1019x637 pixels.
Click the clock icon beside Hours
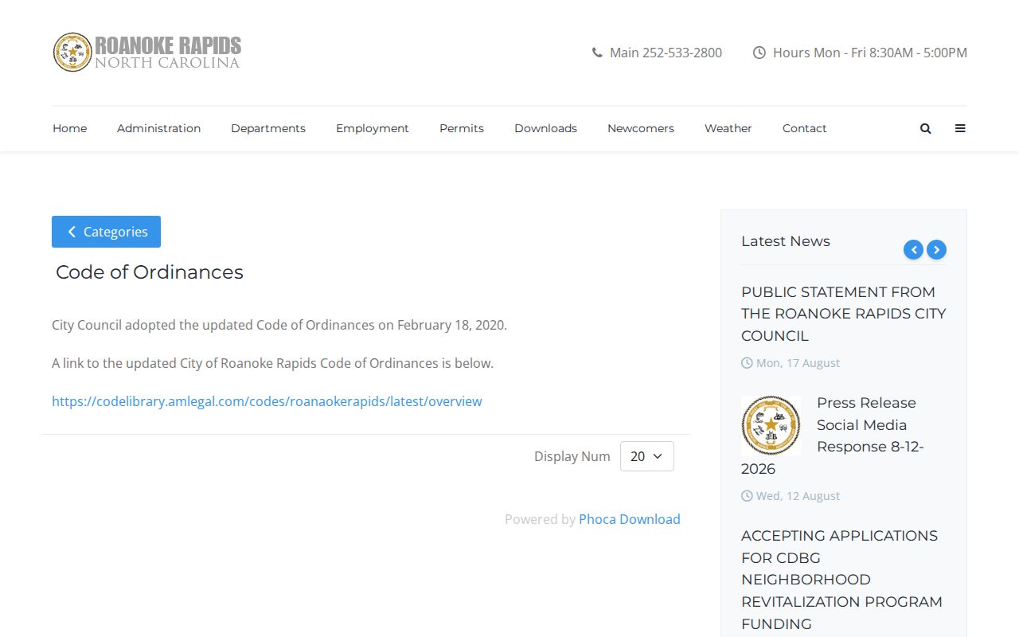tap(759, 53)
